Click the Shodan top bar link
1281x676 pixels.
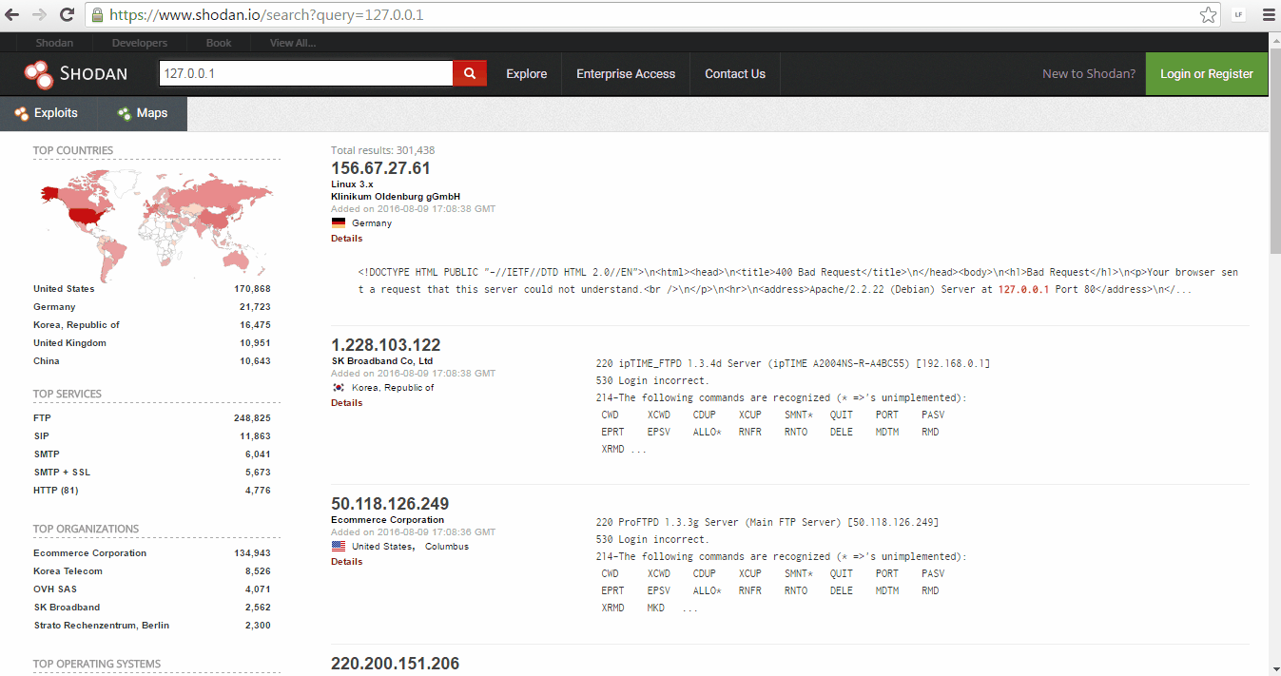click(54, 43)
